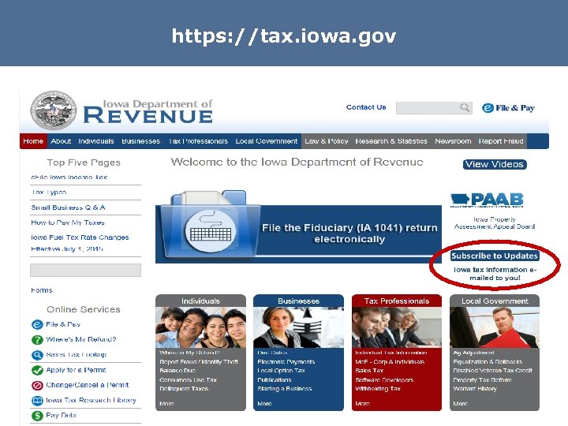
Task: Click the Apply for a Permit checkmark icon
Action: pos(37,370)
